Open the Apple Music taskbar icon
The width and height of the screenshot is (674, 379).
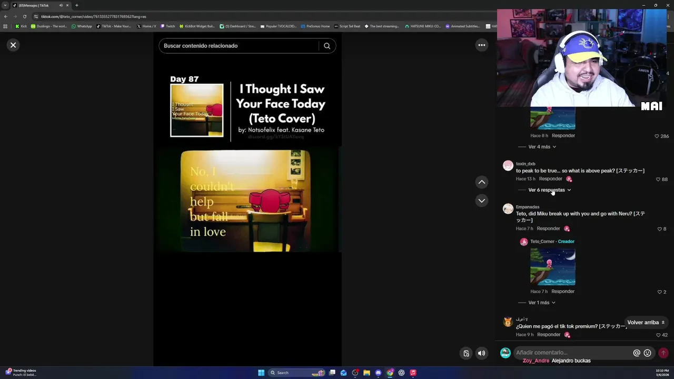pyautogui.click(x=413, y=373)
